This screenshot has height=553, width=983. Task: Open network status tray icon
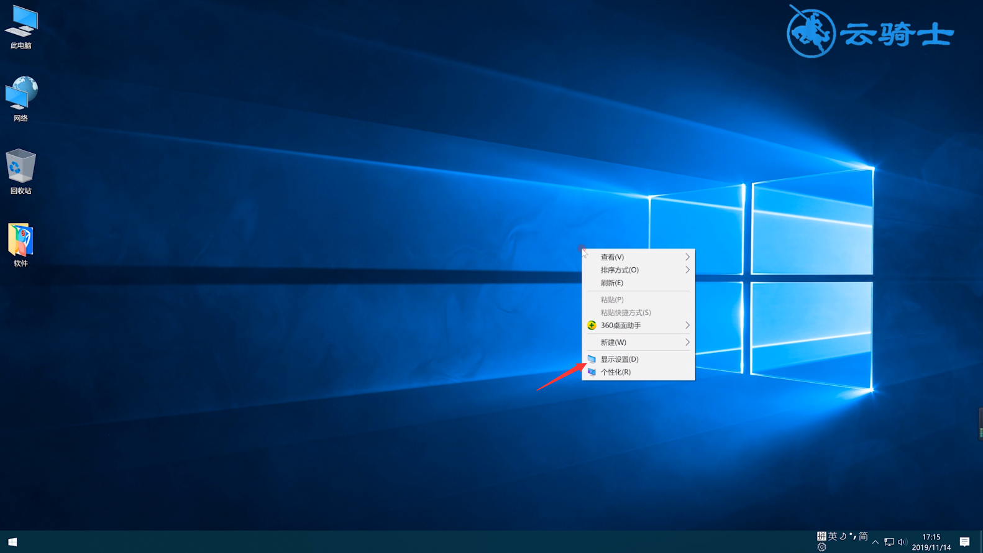(x=889, y=542)
